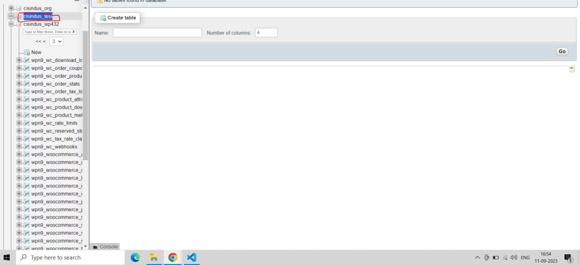Select the cisindus_test database
Viewport: 580px width, 265px height.
click(38, 16)
